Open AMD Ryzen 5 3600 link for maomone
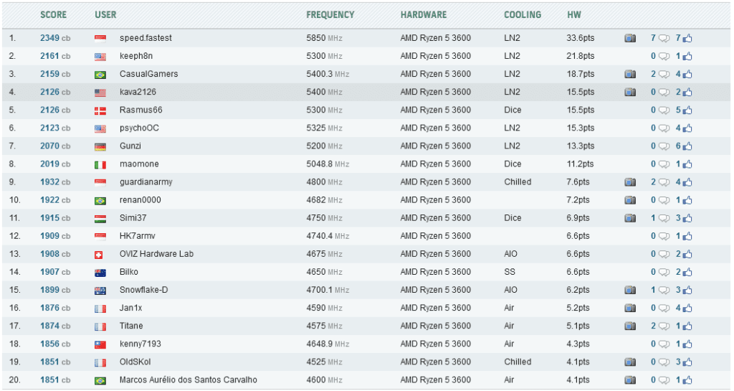Screen dimensions: 734x391 [435, 164]
